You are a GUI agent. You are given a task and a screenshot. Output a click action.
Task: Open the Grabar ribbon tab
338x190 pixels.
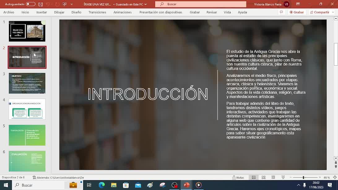coord(195,12)
